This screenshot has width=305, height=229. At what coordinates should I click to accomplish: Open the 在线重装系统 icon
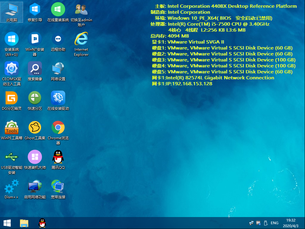pos(58,12)
